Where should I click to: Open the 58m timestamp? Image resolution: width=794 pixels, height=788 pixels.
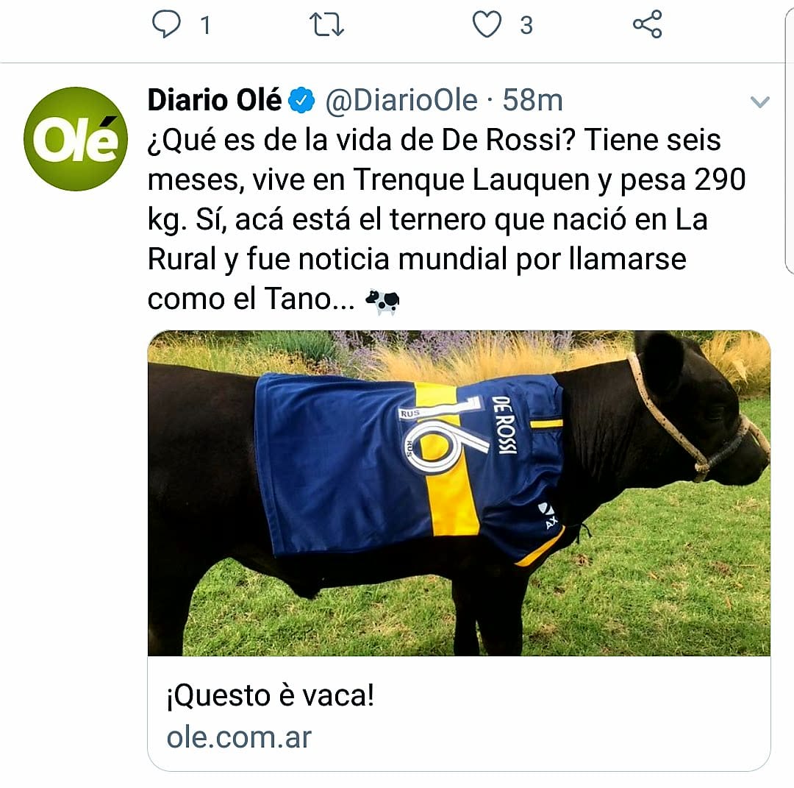532,101
